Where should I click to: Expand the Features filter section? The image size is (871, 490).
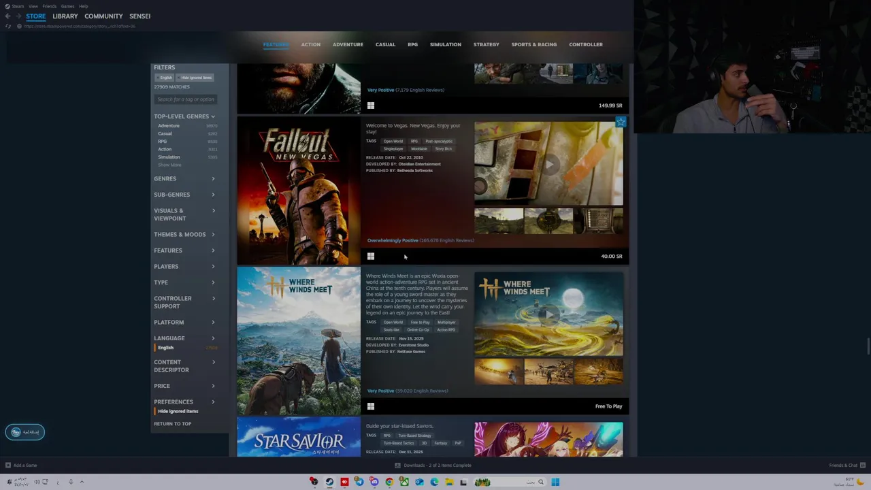(x=184, y=250)
